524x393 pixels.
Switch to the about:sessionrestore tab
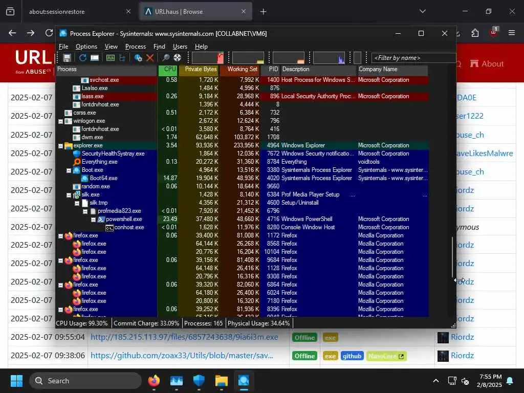point(78,12)
